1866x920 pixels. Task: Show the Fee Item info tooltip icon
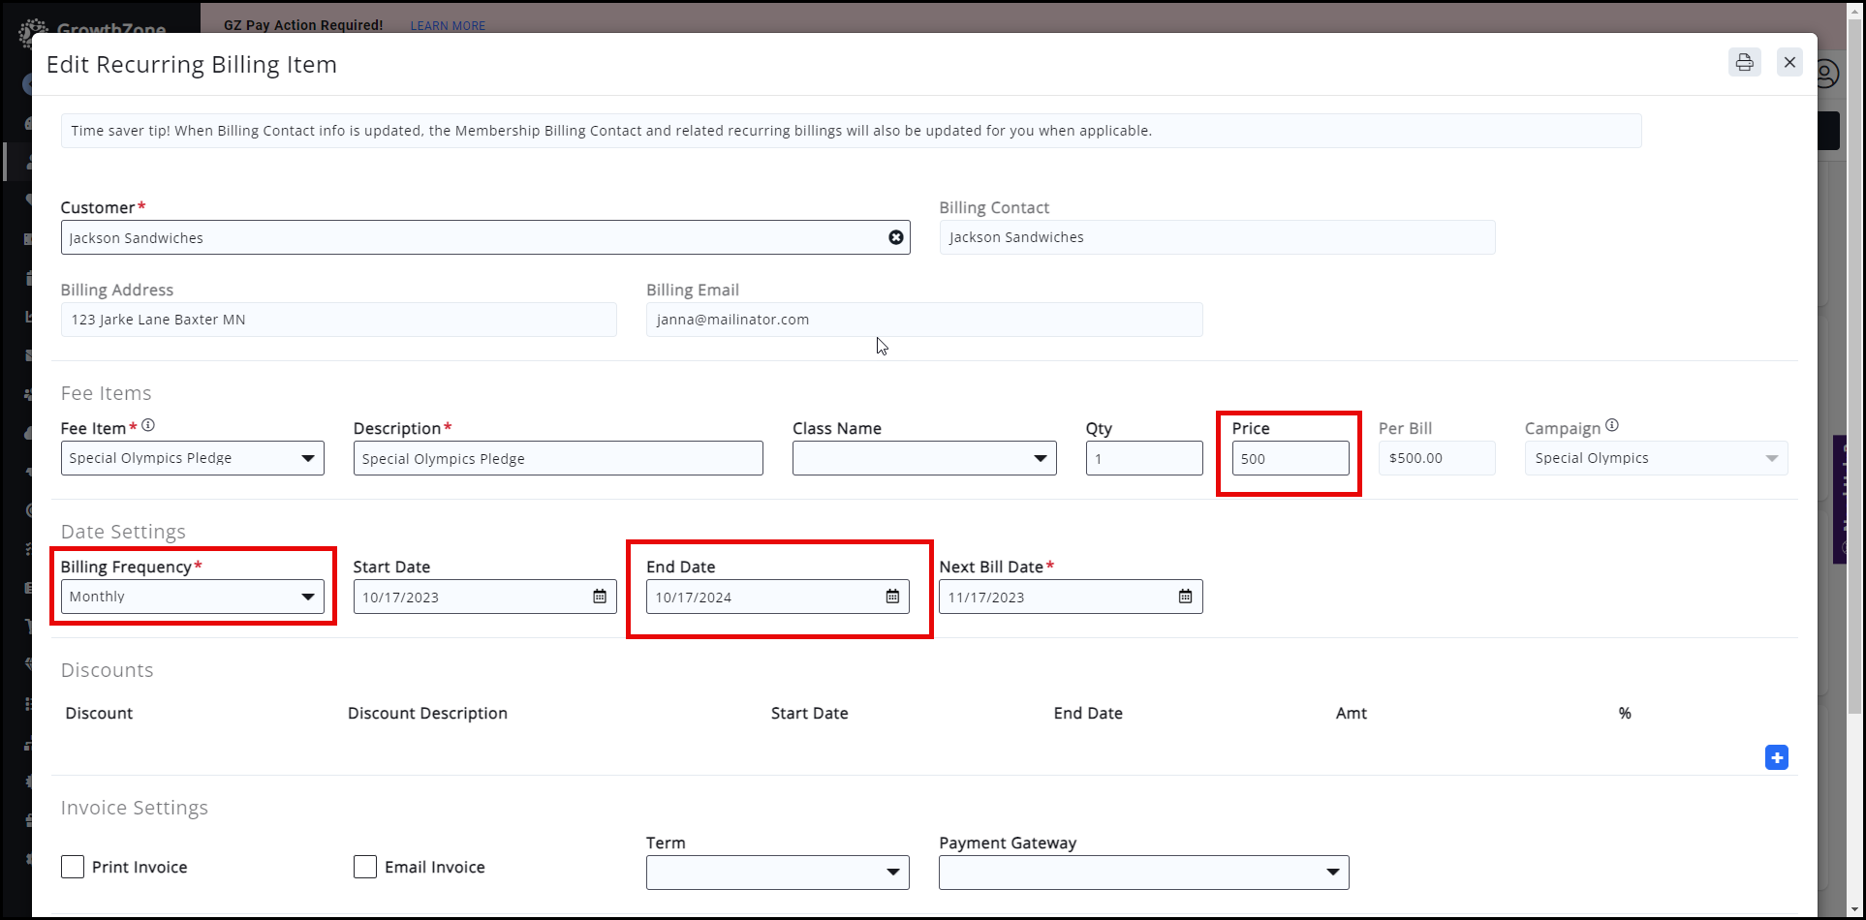click(x=148, y=425)
